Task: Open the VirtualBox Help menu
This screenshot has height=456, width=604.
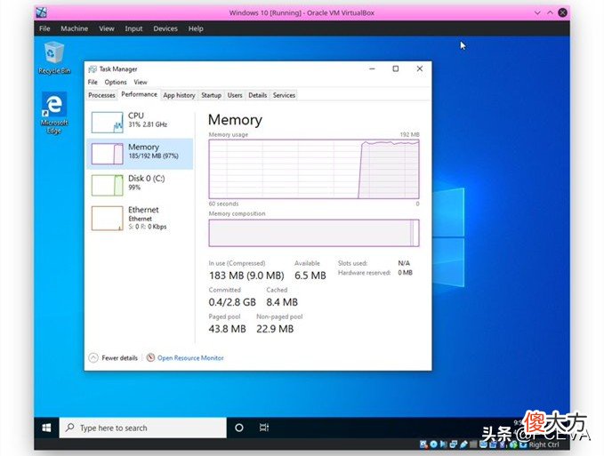Action: (x=196, y=28)
